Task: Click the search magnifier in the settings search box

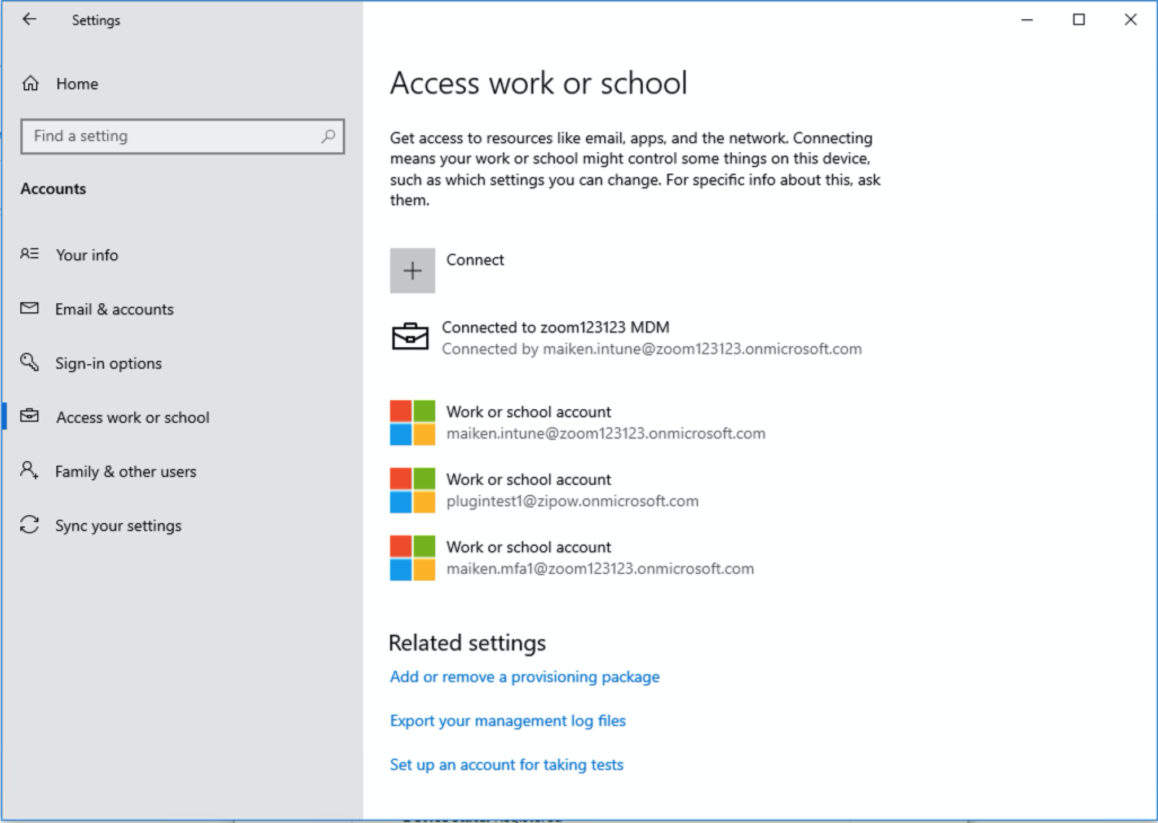Action: click(x=328, y=136)
